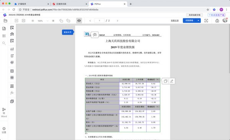Open the search magnifier in sidebar
This screenshot has width=230, height=140.
pos(4,43)
